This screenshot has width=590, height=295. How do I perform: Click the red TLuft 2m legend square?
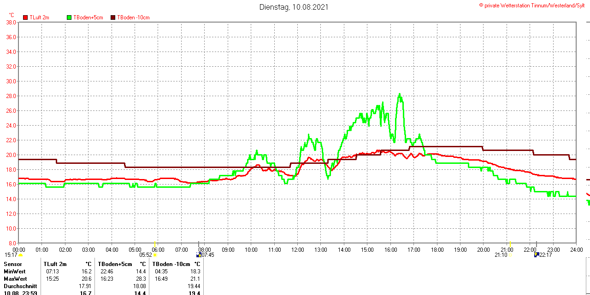[x=25, y=17]
